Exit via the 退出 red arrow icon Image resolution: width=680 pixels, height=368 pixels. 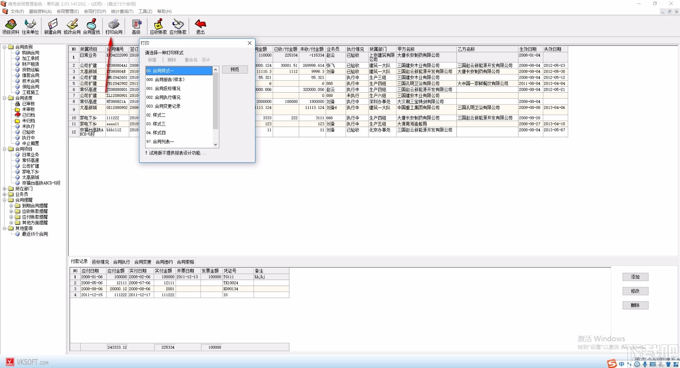pyautogui.click(x=200, y=26)
